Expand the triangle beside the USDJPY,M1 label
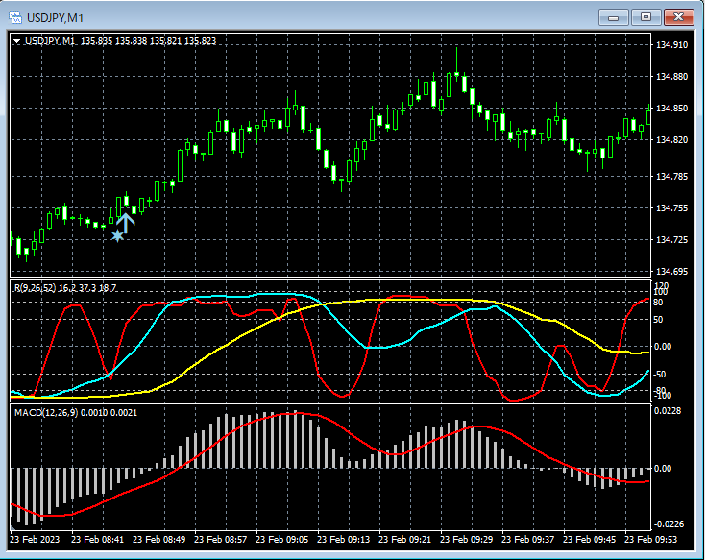 point(17,41)
